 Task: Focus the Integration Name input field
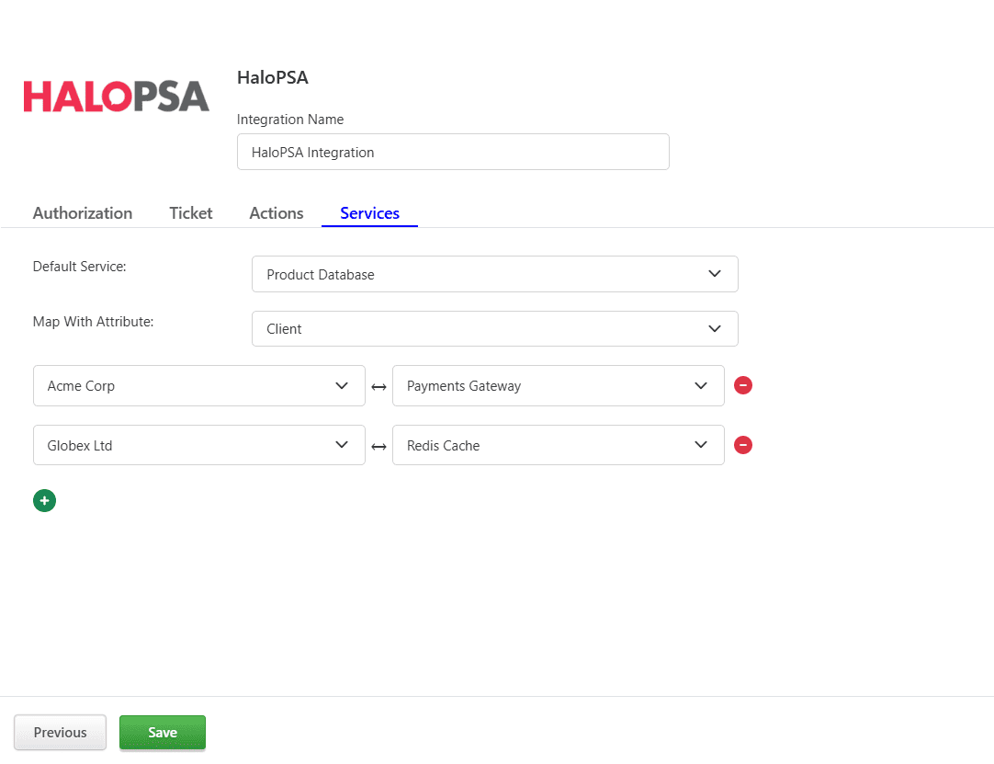click(453, 152)
